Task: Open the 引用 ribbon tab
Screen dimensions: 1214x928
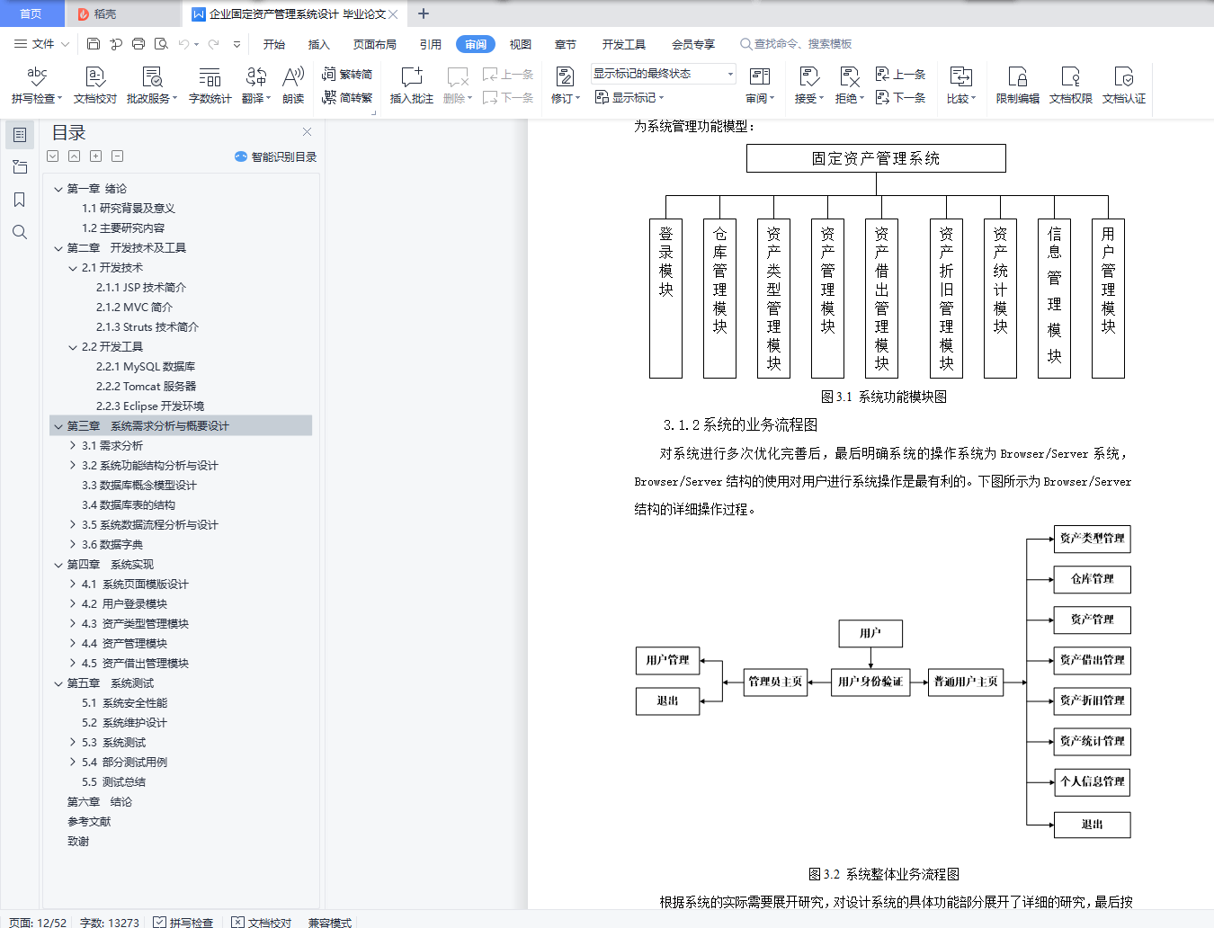Action: [x=431, y=44]
